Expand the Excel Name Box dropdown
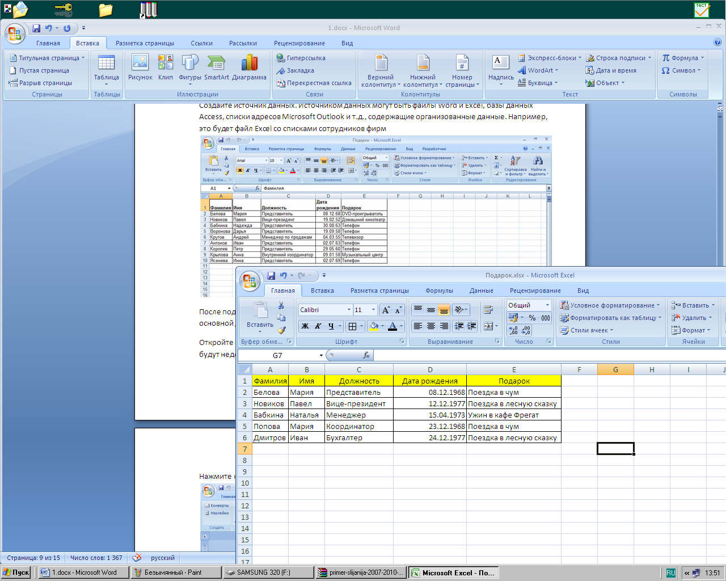The height and width of the screenshot is (581, 726). tap(321, 355)
